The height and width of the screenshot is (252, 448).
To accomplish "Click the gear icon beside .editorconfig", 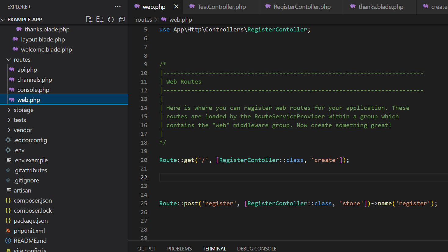I will tap(8, 140).
